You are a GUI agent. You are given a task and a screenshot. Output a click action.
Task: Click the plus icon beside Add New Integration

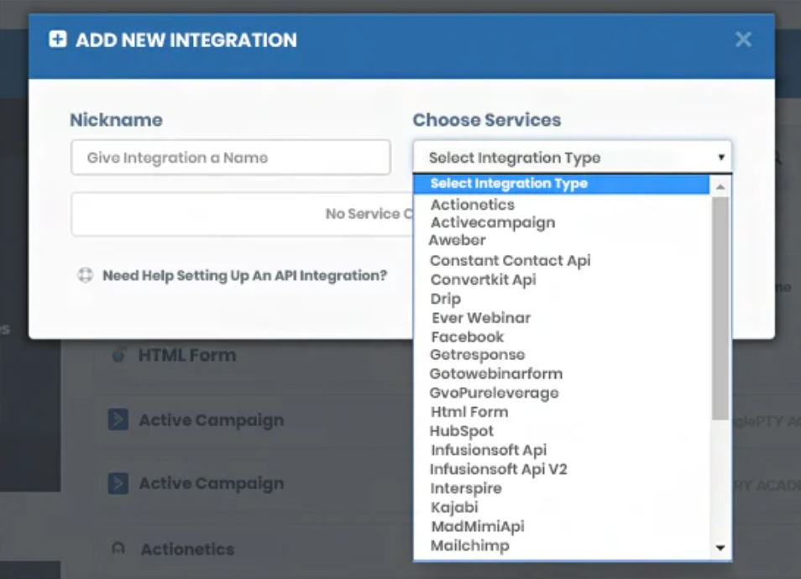(58, 39)
